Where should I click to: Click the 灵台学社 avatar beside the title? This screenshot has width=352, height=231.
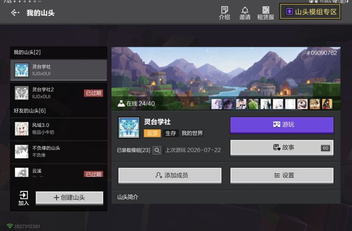129,127
